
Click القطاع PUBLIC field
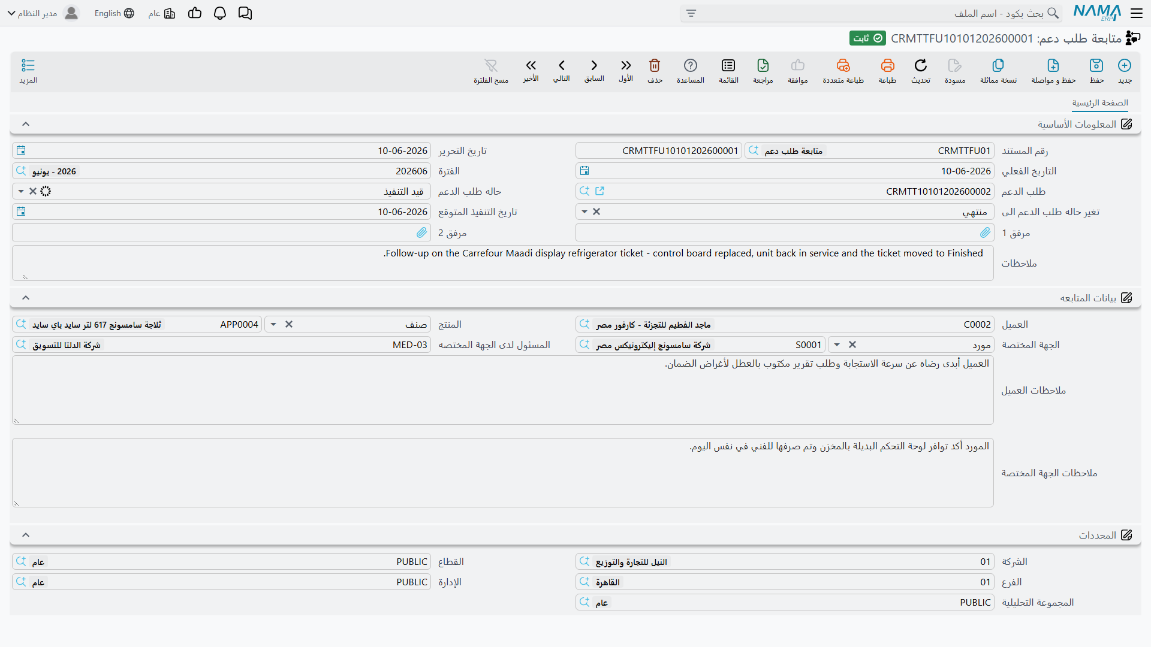tap(221, 561)
